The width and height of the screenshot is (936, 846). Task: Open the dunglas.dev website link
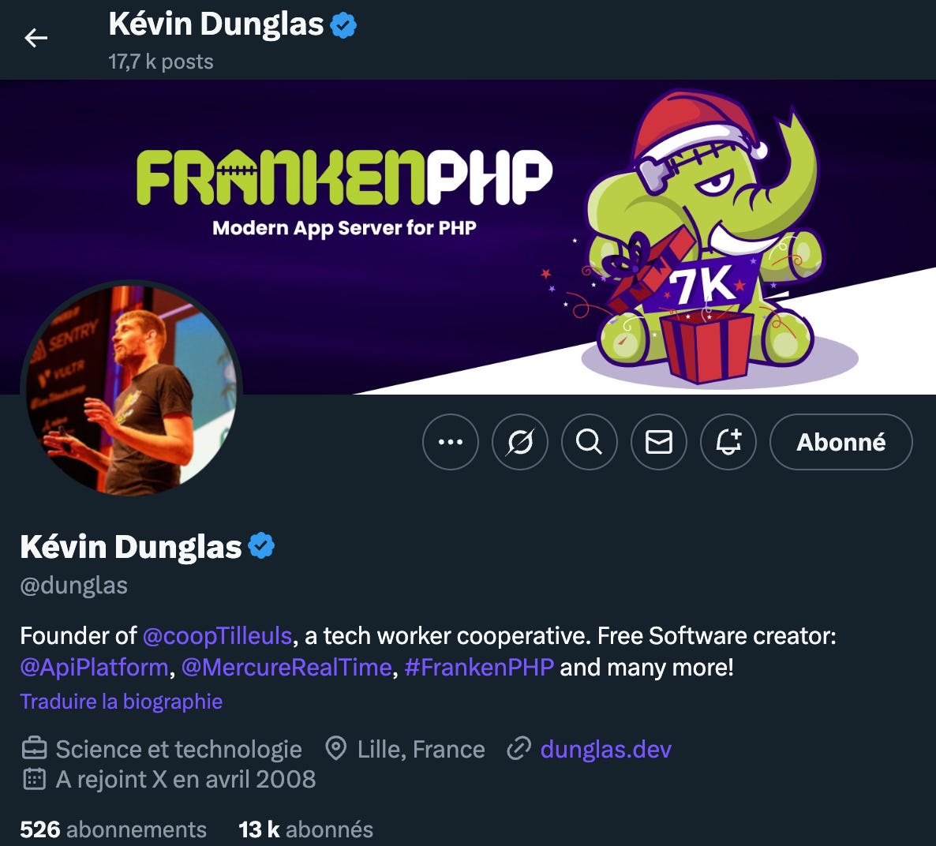(606, 749)
